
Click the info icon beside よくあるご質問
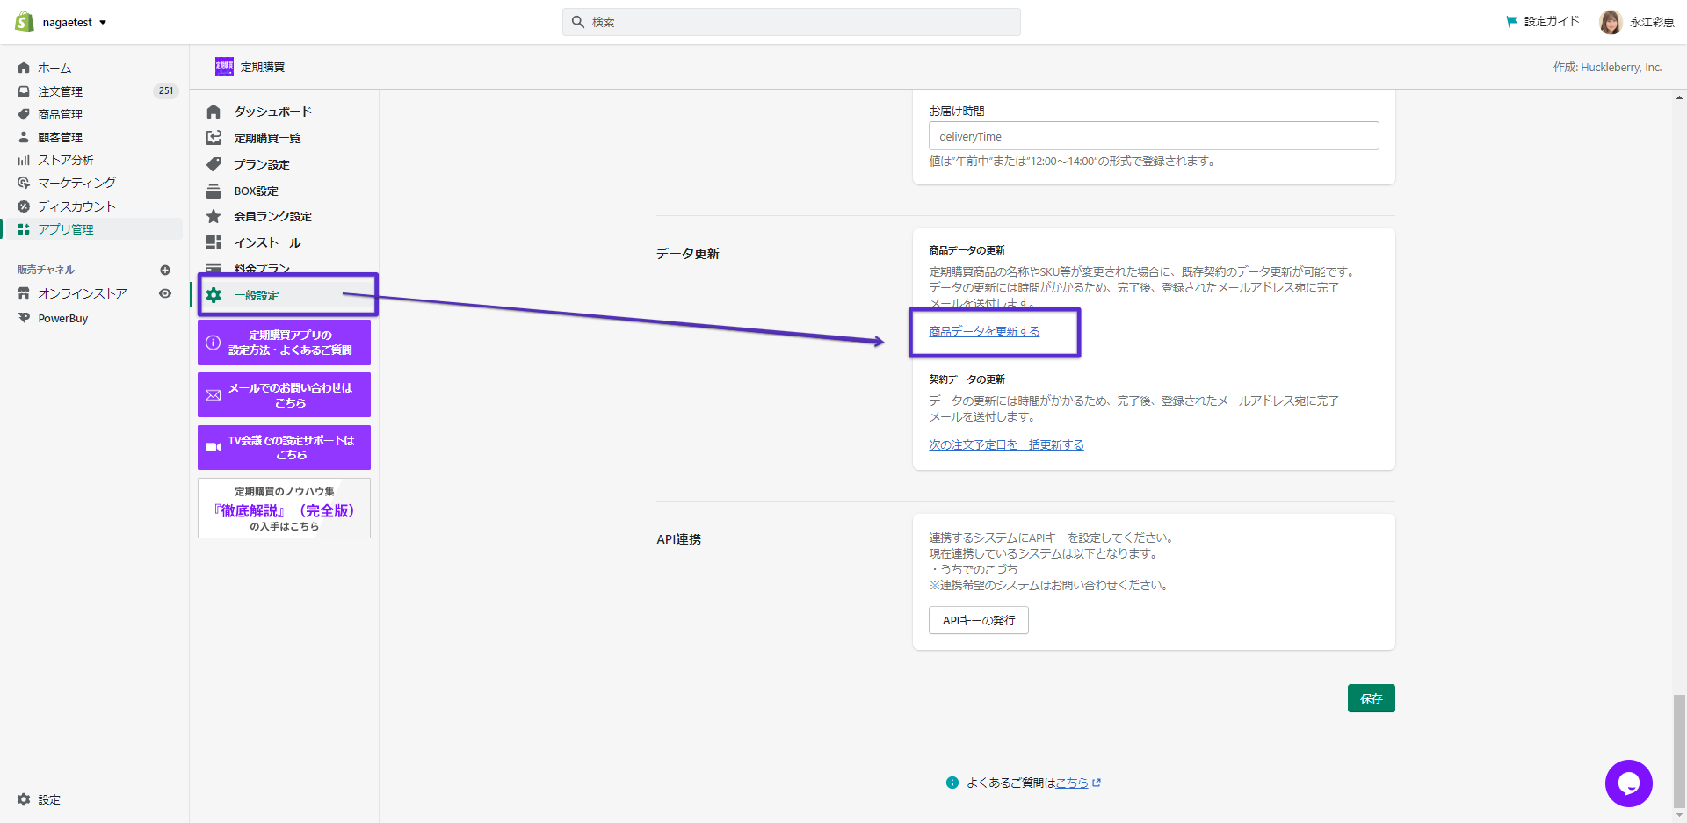click(952, 783)
